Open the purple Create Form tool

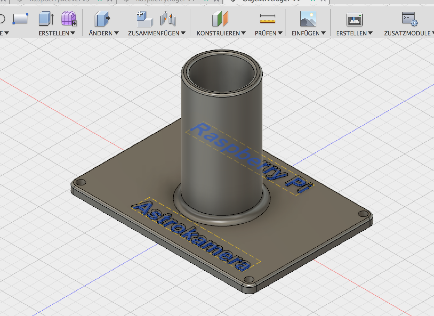(69, 19)
